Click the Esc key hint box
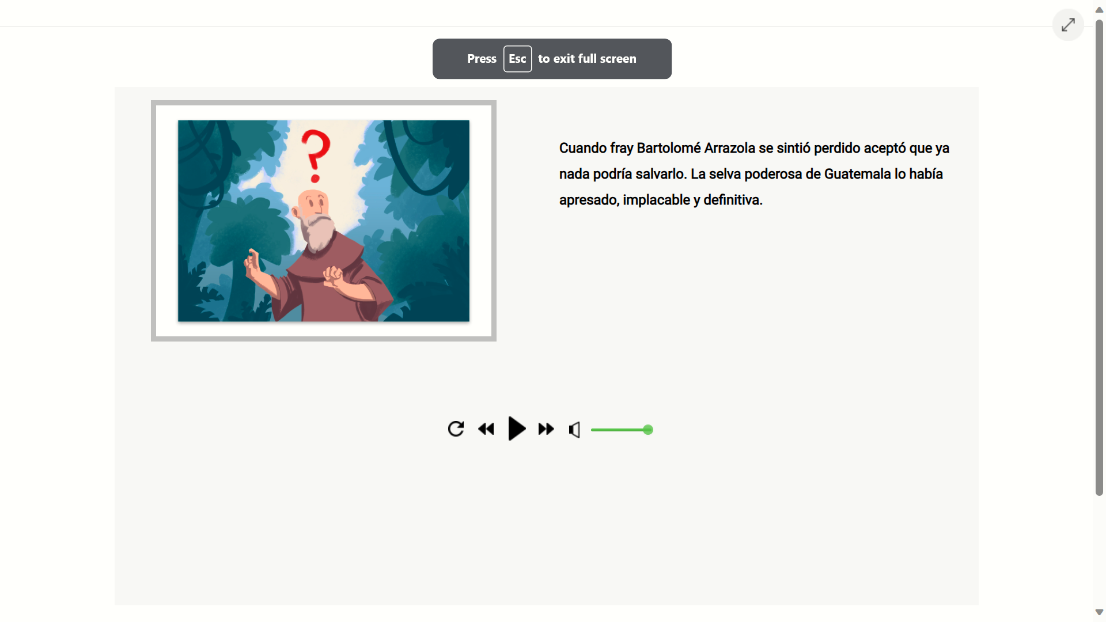The image size is (1106, 622). 517,59
